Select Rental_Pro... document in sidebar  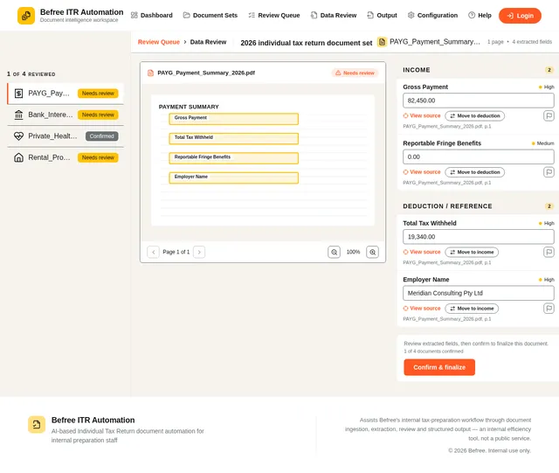coord(66,157)
